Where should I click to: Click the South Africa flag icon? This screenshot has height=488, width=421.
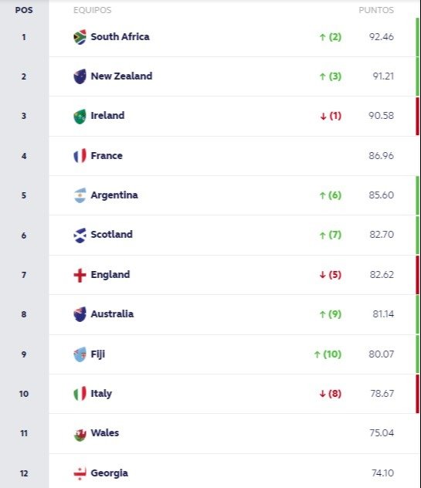[x=80, y=37]
